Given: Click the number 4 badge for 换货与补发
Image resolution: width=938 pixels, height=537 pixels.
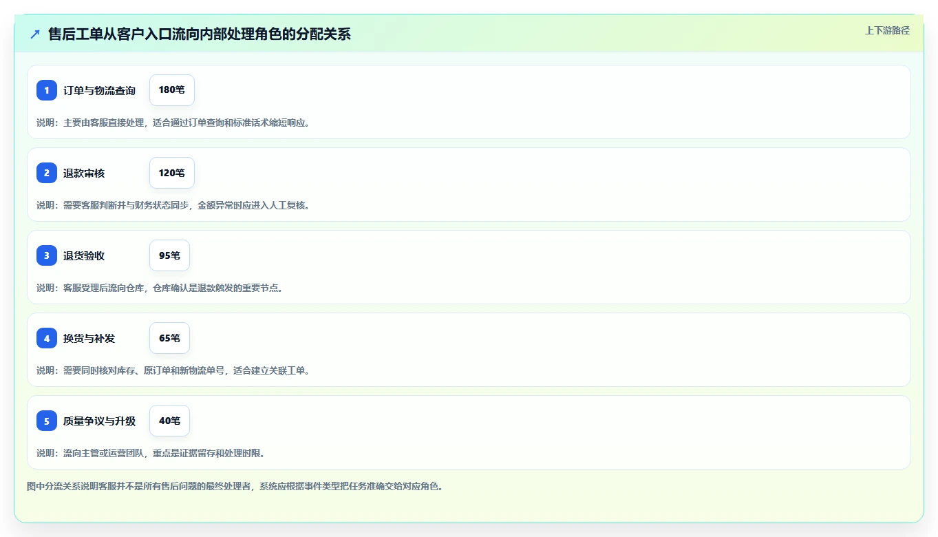Looking at the screenshot, I should (x=47, y=338).
